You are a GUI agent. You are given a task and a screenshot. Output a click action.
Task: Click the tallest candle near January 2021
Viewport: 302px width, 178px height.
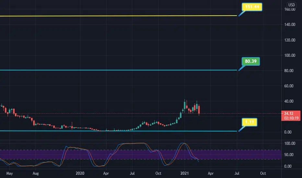[184, 106]
